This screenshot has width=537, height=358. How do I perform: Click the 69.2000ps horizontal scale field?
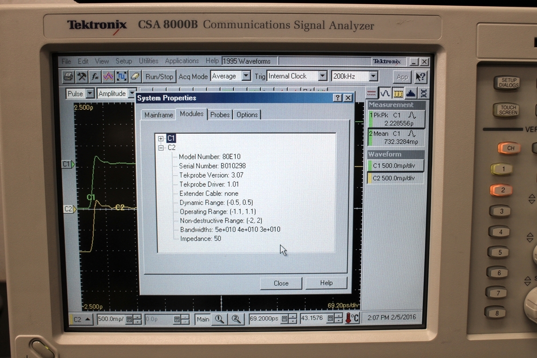[265, 319]
